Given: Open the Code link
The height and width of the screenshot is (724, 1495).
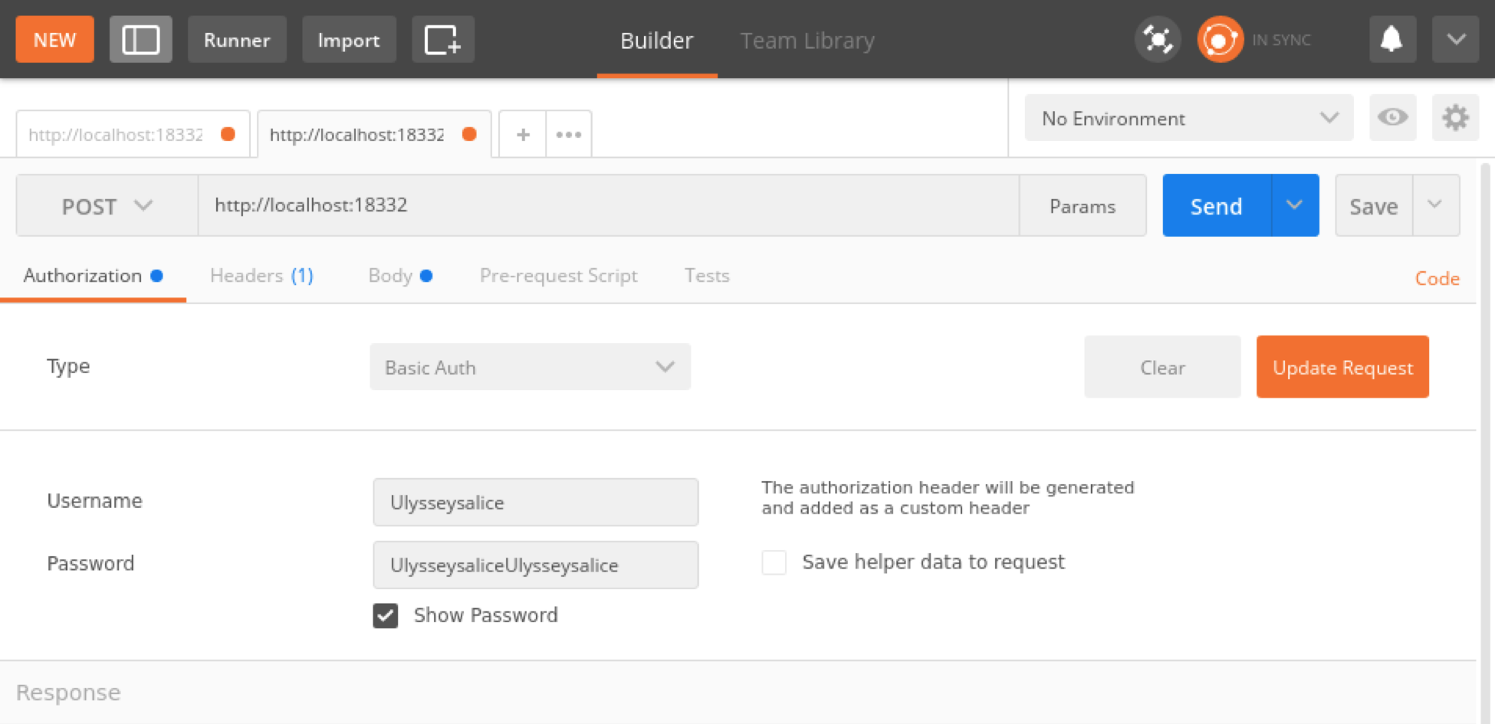Looking at the screenshot, I should (x=1437, y=278).
